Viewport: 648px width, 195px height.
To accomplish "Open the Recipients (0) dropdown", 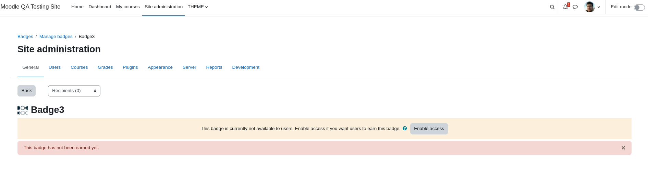I will (x=74, y=91).
